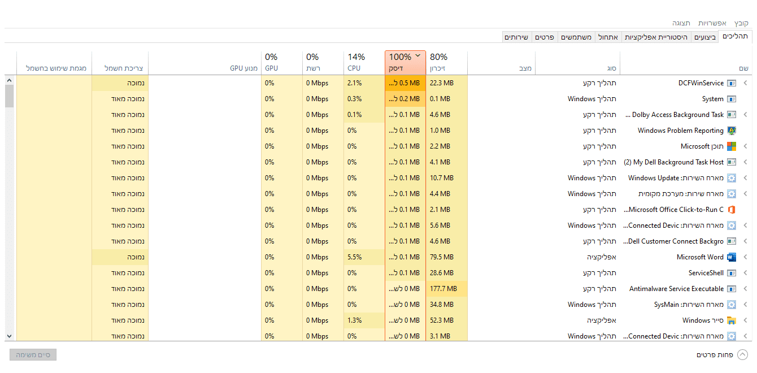Image resolution: width=757 pixels, height=373 pixels.
Task: Click the scrollbar up arrow
Action: (9, 80)
